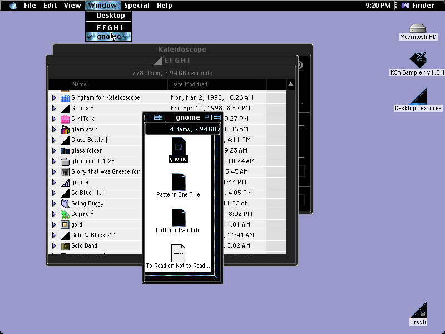Viewport: 445px width, 334px height.
Task: Open the Apple menu
Action: tap(13, 6)
